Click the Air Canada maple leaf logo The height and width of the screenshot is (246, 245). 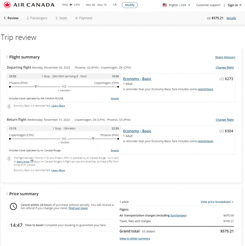click(7, 5)
